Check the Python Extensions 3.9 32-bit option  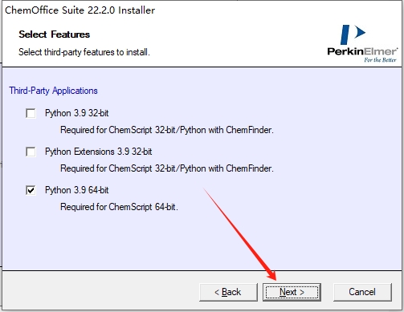pos(31,152)
